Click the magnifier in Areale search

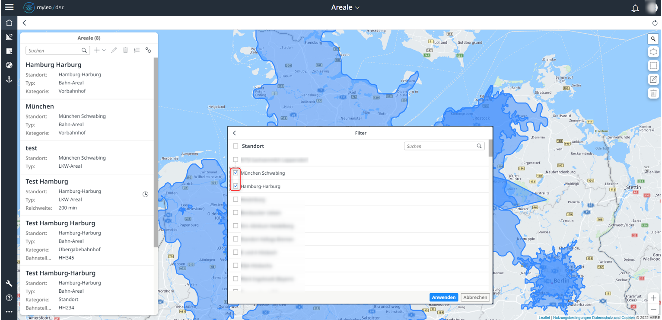(x=84, y=51)
